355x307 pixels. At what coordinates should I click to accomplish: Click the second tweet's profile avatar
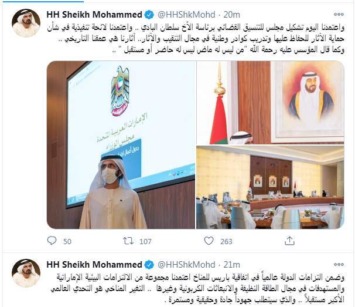point(26,273)
